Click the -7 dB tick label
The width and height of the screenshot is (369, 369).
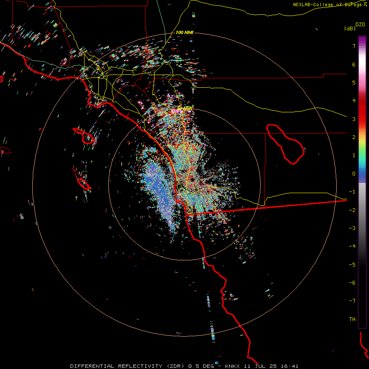352,301
